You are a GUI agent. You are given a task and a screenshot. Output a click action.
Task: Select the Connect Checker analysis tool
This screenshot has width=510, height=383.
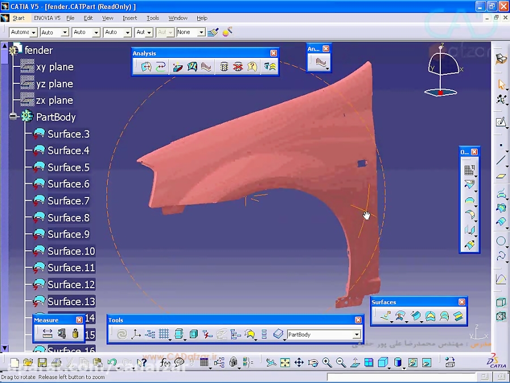point(147,66)
